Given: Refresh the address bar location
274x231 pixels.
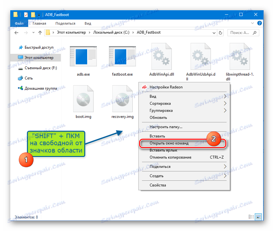Looking at the screenshot, I should tap(220, 33).
